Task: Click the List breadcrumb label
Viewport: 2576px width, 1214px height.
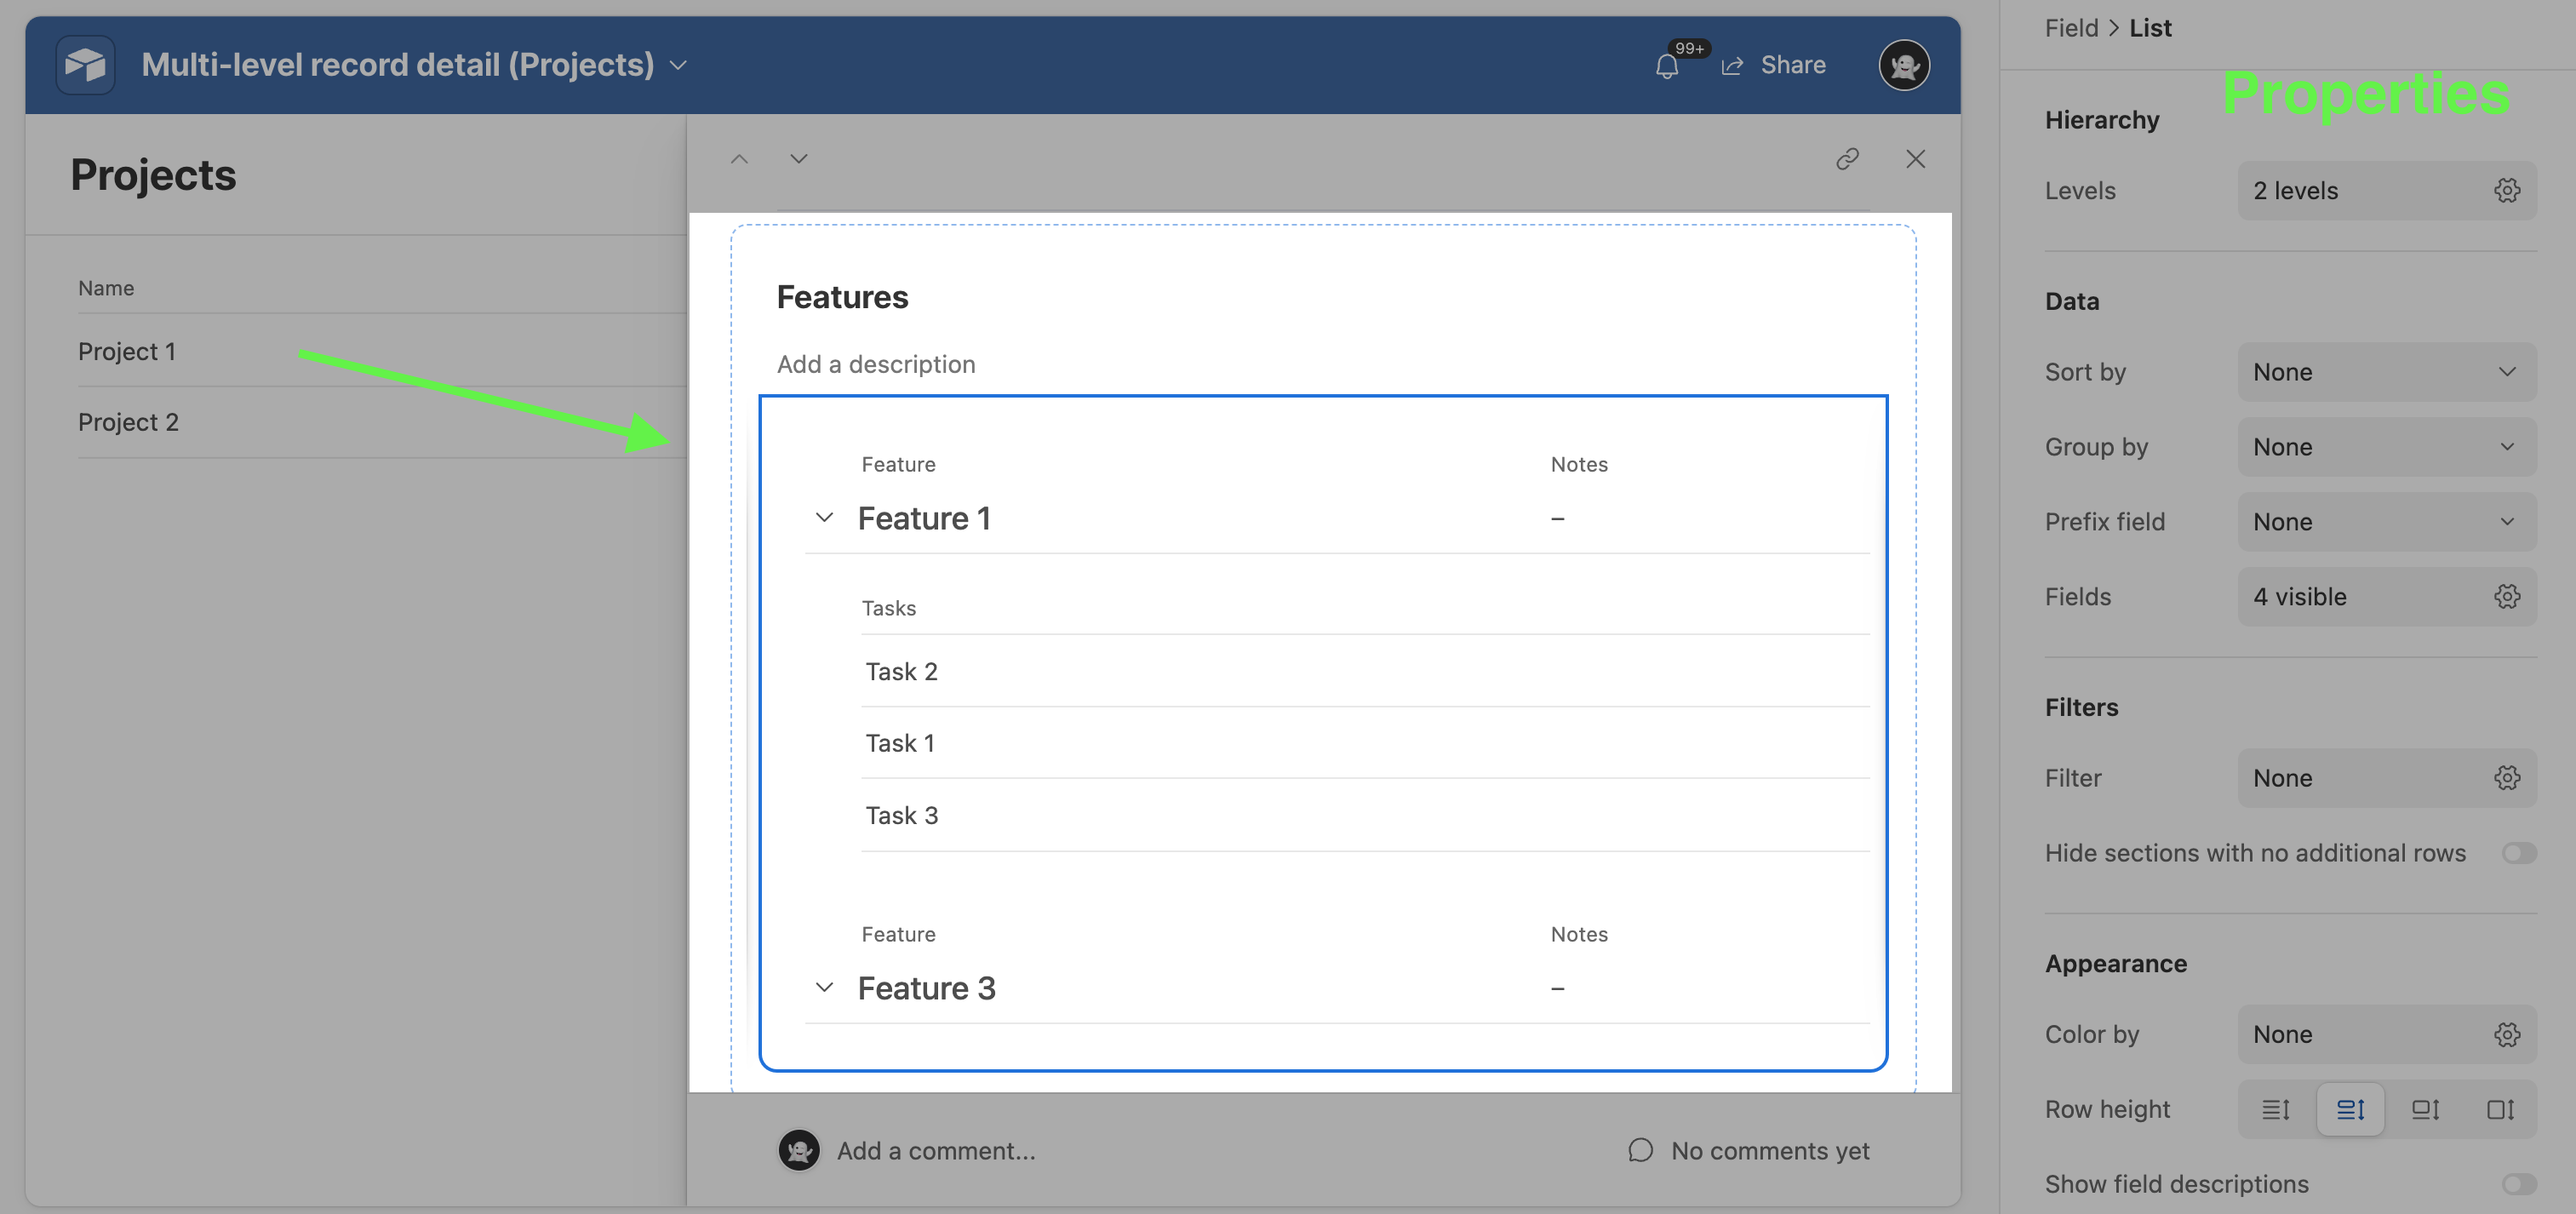Action: tap(2150, 28)
